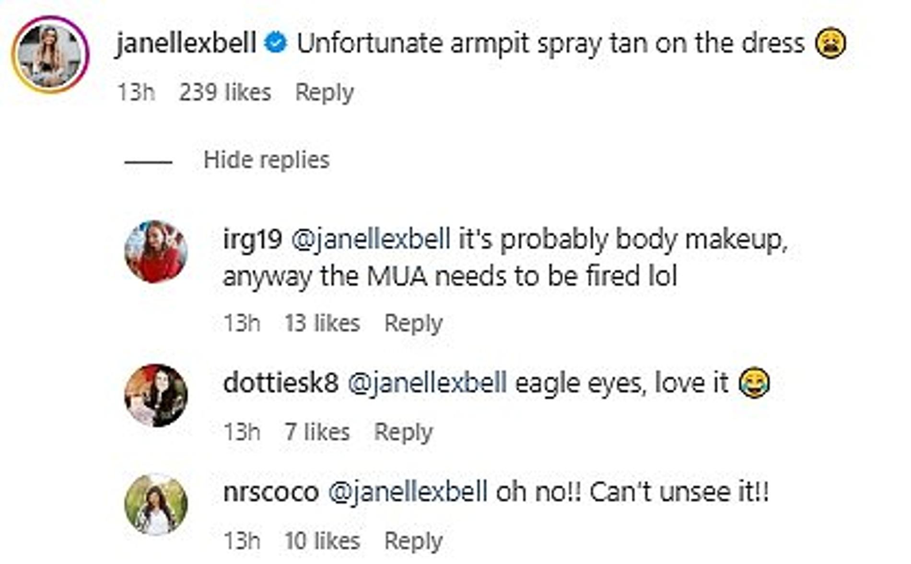Reply to nrscoco's comment
911x564 pixels.
pos(413,541)
